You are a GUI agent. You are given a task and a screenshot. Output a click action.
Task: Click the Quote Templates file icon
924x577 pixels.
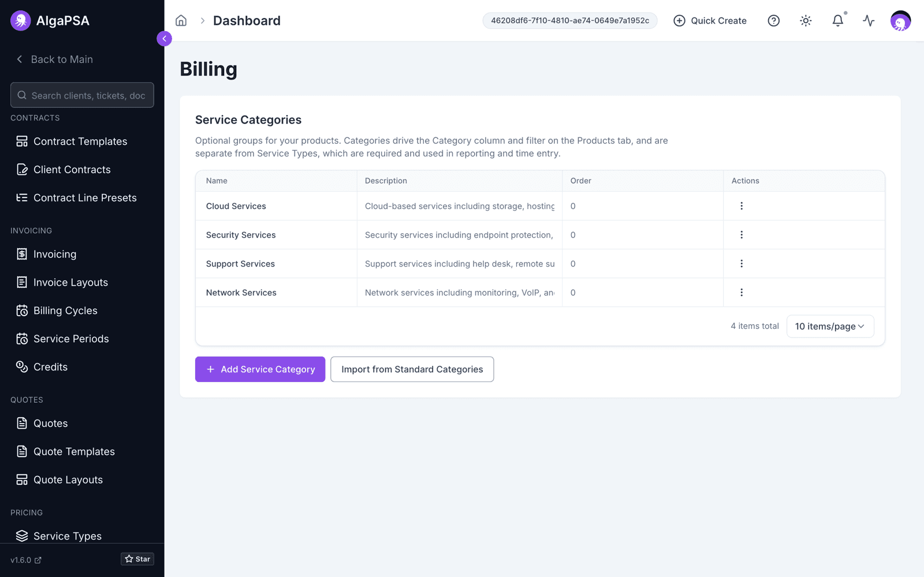coord(22,452)
